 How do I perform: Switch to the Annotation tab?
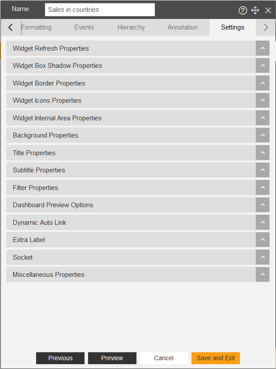click(x=183, y=27)
